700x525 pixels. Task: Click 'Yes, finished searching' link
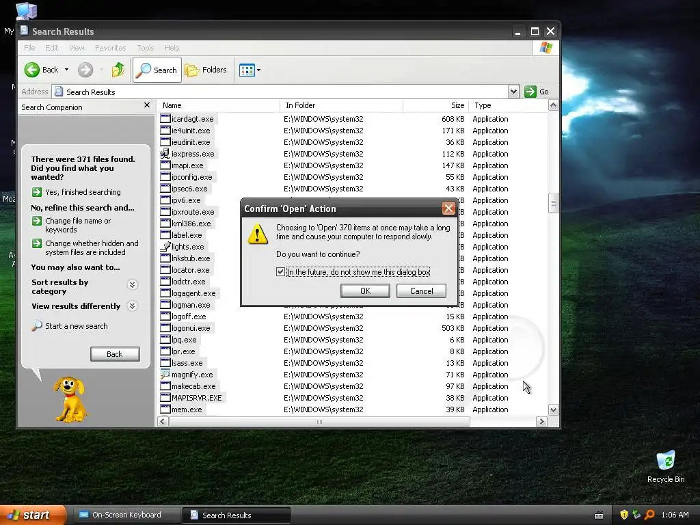[x=83, y=192]
